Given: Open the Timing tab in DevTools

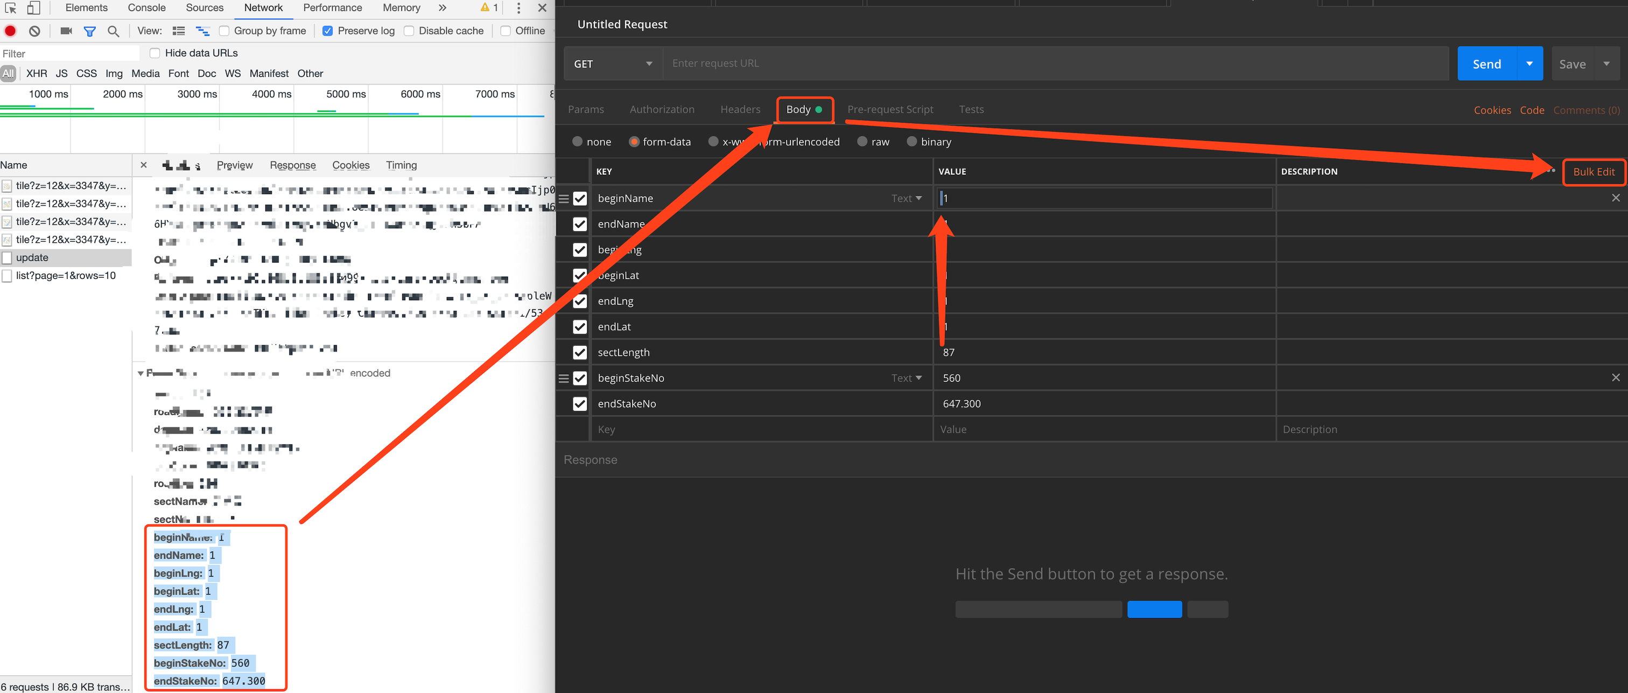Looking at the screenshot, I should point(401,165).
